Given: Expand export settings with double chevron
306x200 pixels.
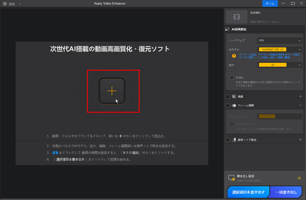Looking at the screenshot, I should tap(299, 178).
